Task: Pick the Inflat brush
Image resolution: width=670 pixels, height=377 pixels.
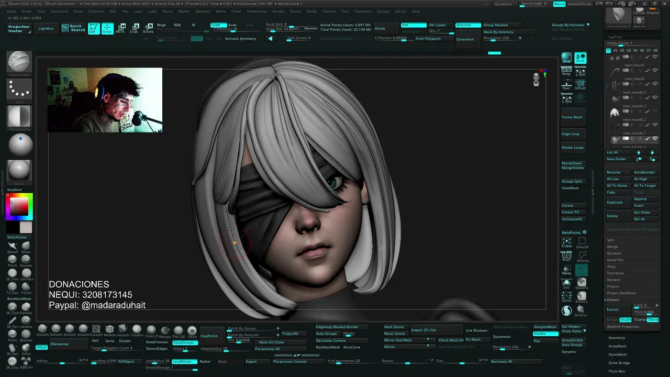Action: pos(26,350)
